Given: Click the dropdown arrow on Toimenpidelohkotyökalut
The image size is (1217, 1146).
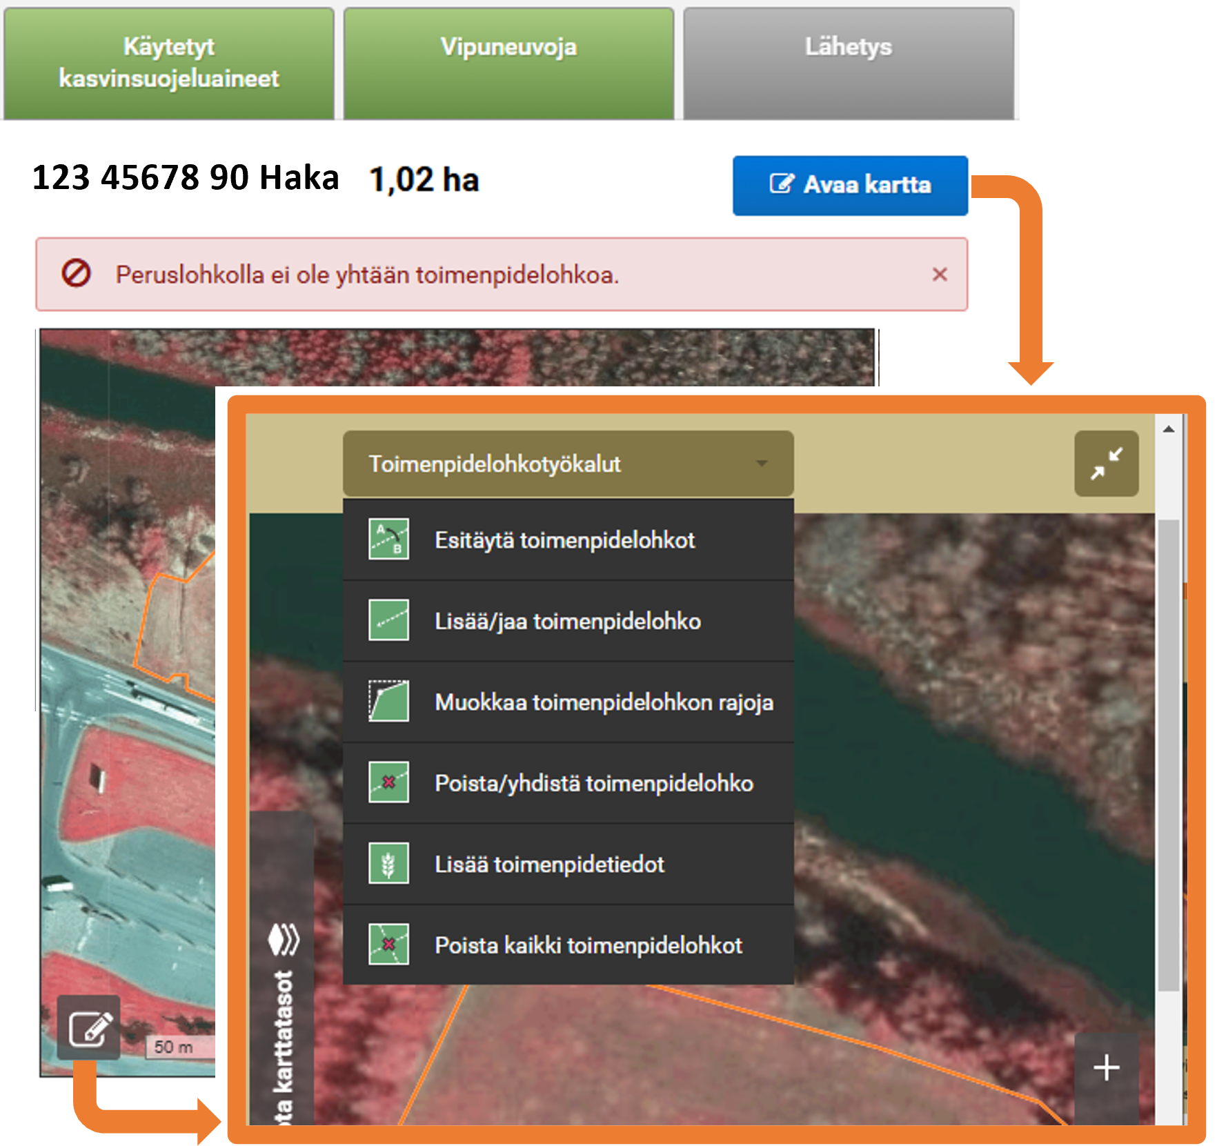Looking at the screenshot, I should 762,464.
